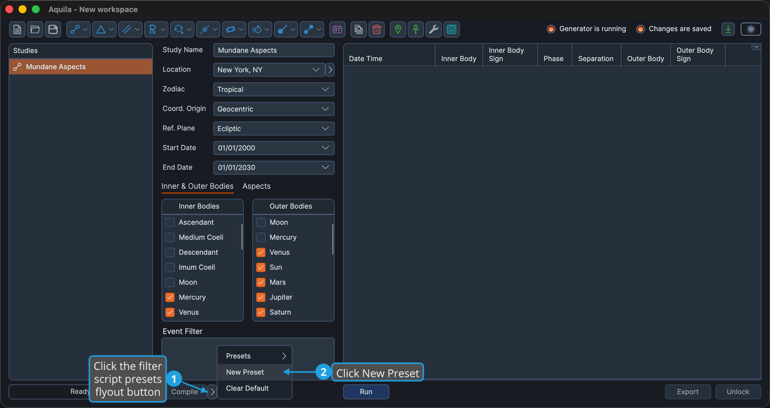Click the Unlock button

pyautogui.click(x=738, y=392)
